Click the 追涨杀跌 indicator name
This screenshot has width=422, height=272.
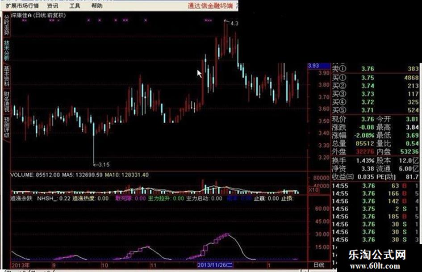pyautogui.click(x=21, y=199)
